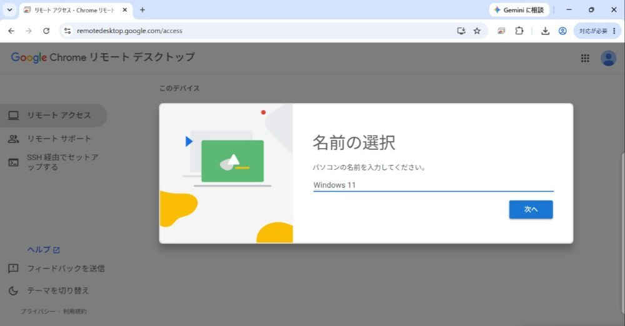The image size is (625, 326).
Task: Open the Chrome profile icon in toolbar
Action: 562,31
